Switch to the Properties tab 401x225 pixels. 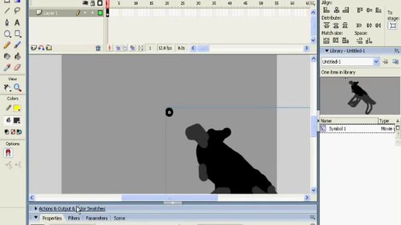pos(52,218)
